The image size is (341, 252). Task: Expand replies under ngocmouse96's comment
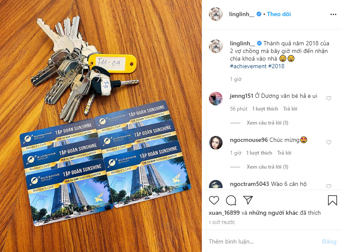267,167
